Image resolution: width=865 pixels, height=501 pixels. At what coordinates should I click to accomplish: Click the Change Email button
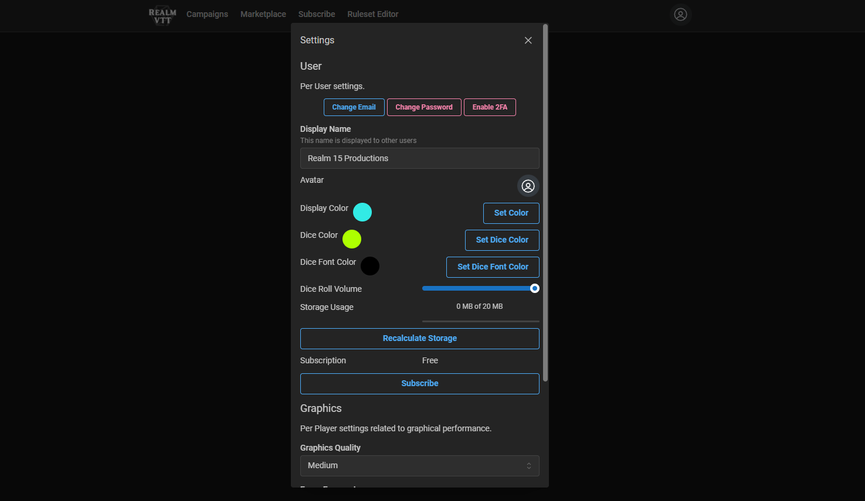(x=354, y=107)
